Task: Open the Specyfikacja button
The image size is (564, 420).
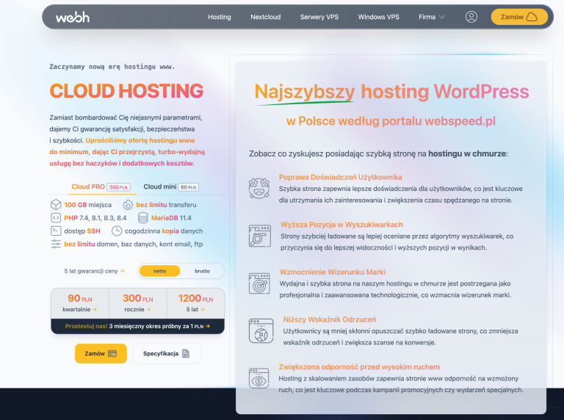Action: [166, 353]
